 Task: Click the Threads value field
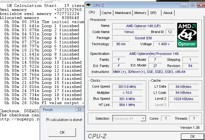194,118
